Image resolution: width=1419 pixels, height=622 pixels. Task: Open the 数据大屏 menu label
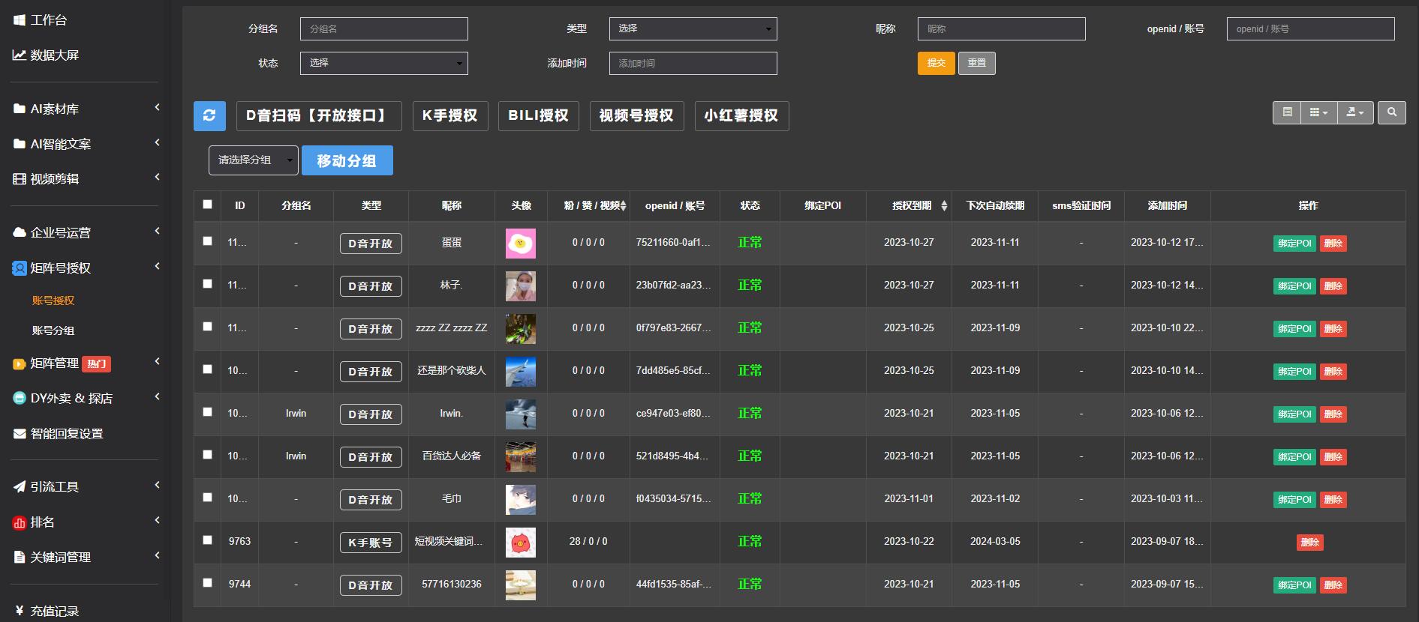pyautogui.click(x=54, y=55)
